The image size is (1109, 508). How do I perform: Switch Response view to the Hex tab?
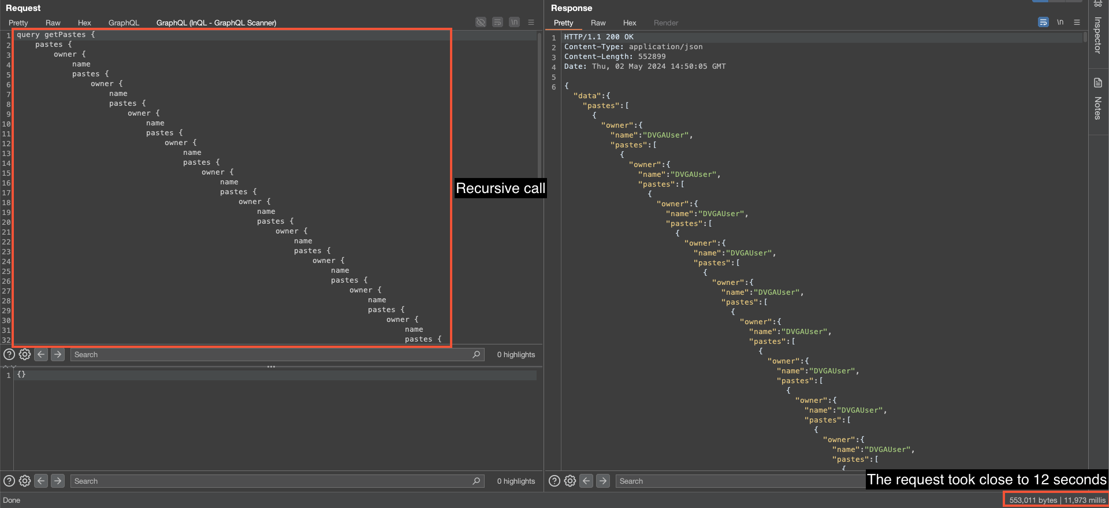click(x=629, y=23)
